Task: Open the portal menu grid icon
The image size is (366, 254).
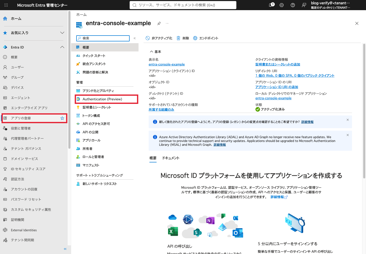Action: click(x=6, y=5)
